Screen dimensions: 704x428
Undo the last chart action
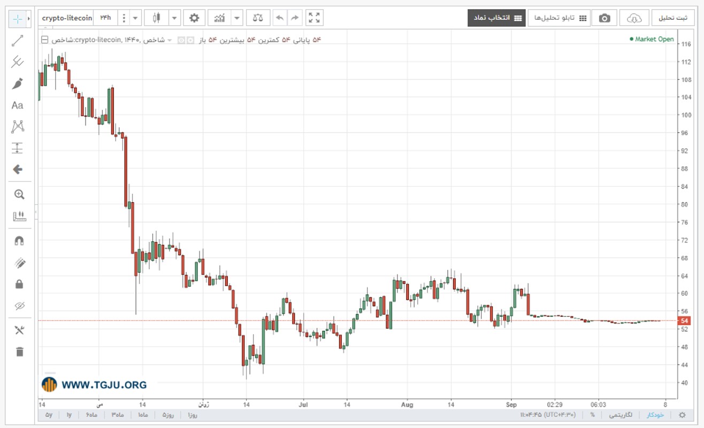tap(279, 18)
